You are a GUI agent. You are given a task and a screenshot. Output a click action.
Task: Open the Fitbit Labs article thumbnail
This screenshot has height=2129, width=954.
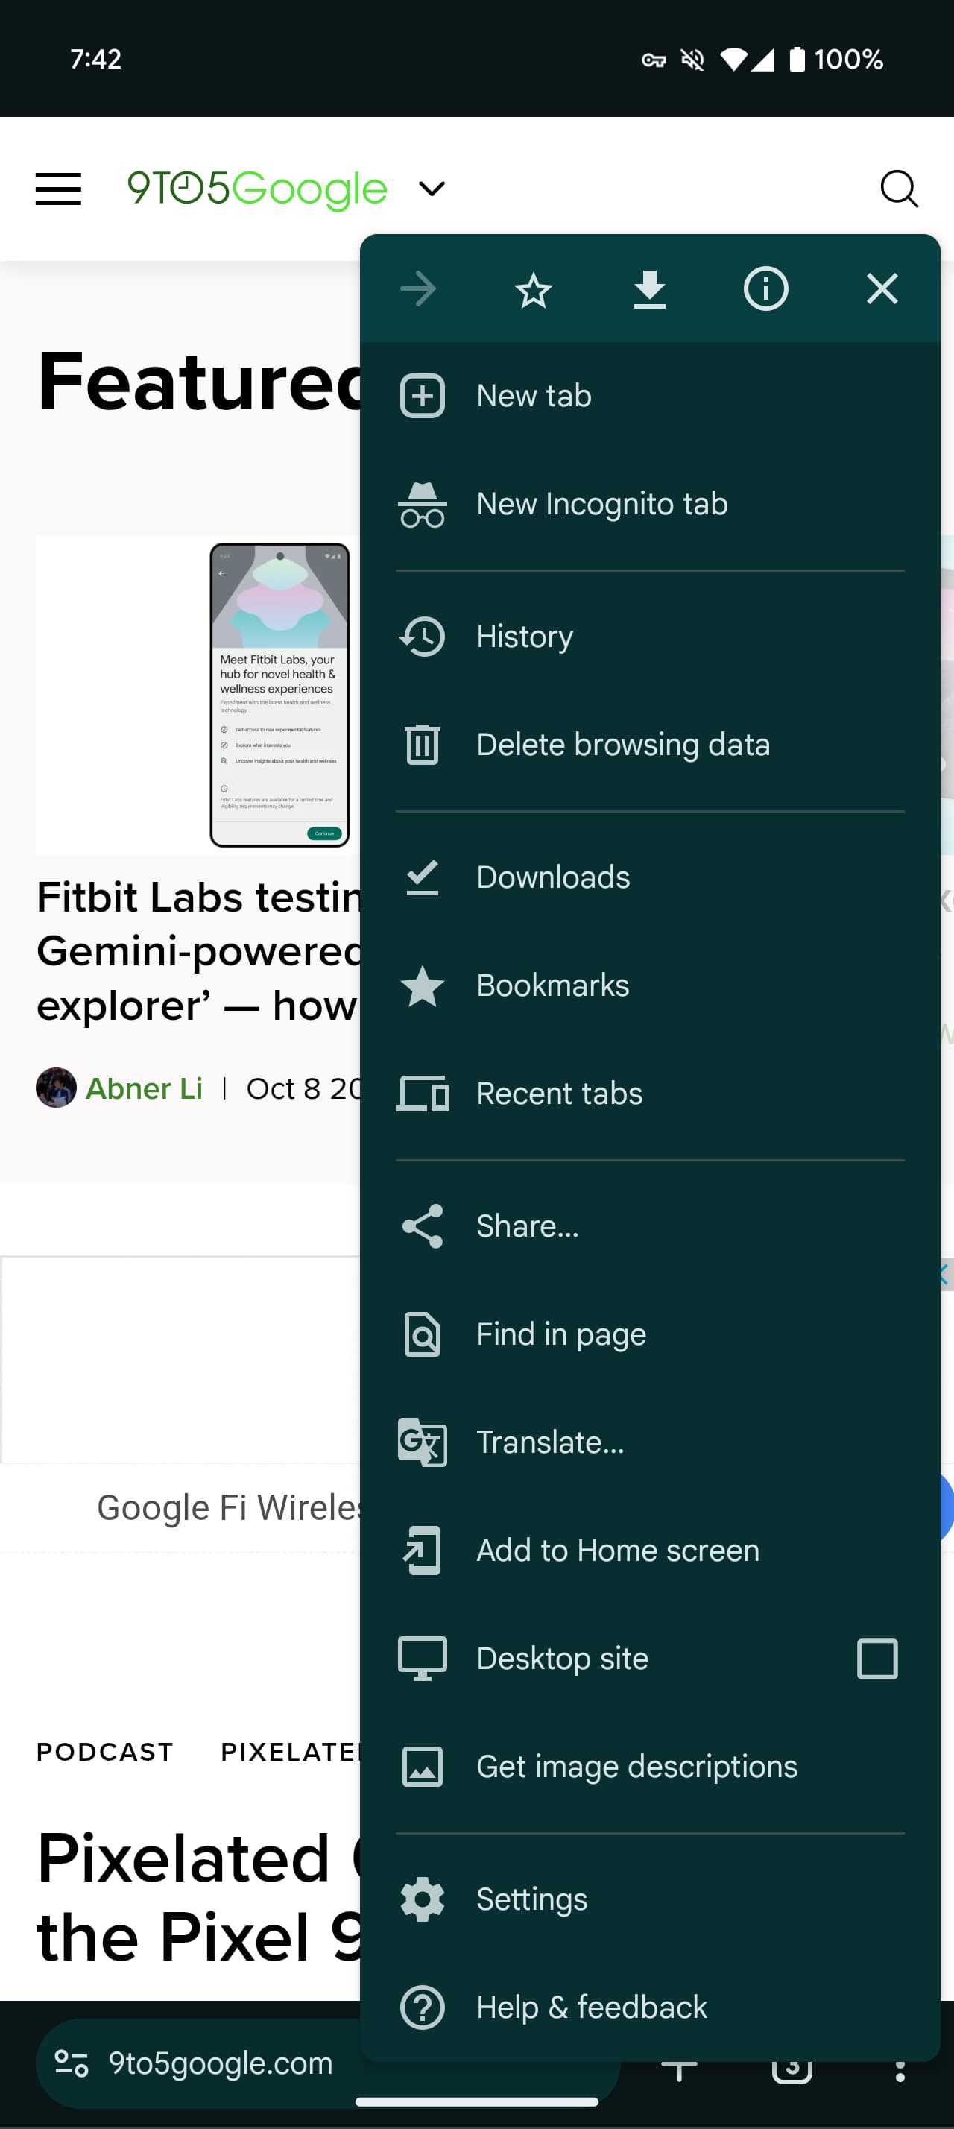point(198,694)
